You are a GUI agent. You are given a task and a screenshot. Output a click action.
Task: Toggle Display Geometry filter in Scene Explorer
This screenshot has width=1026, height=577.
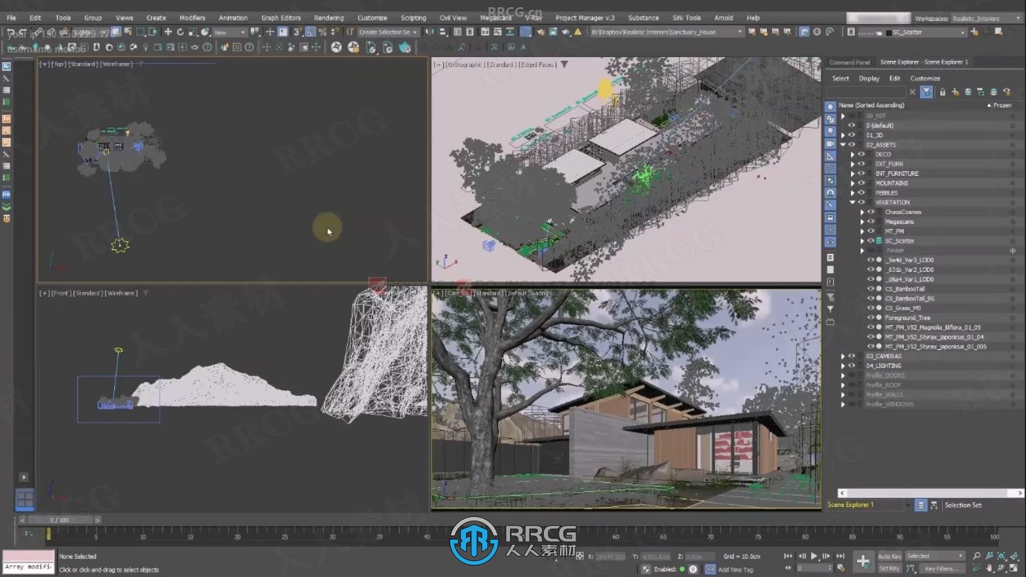(x=830, y=106)
